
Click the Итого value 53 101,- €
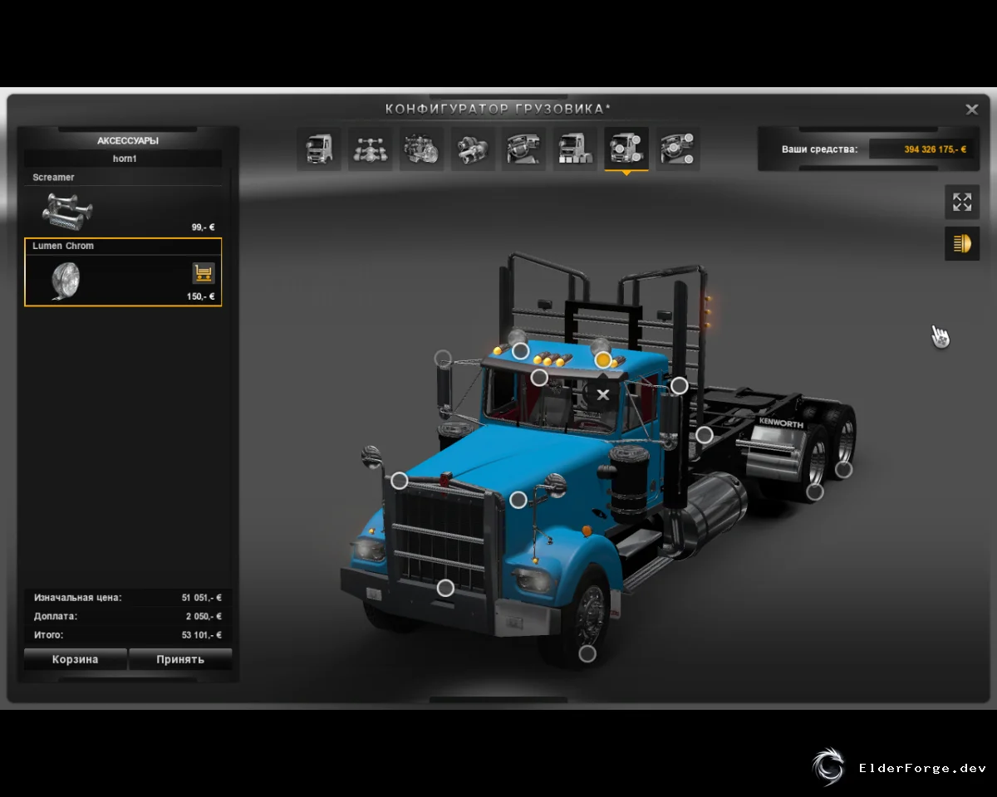202,635
